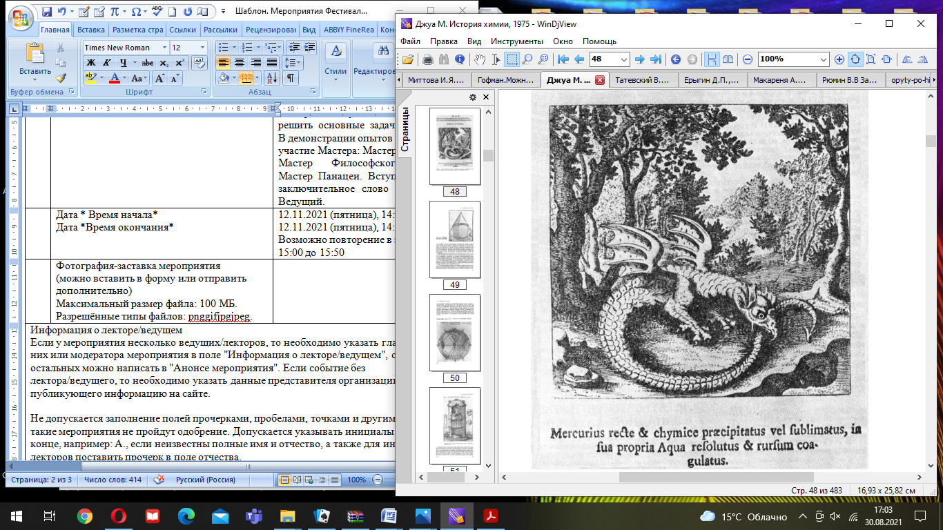This screenshot has width=943, height=530.
Task: Open file icon in WinDjView toolbar
Action: click(x=408, y=59)
